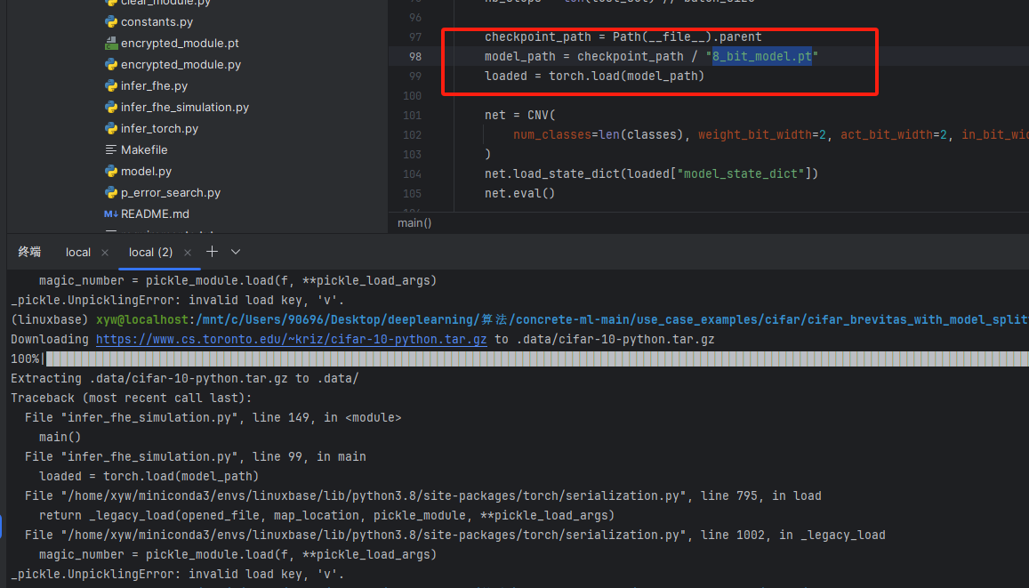Image resolution: width=1029 pixels, height=588 pixels.
Task: Select the local (2) terminal tab
Action: point(150,252)
